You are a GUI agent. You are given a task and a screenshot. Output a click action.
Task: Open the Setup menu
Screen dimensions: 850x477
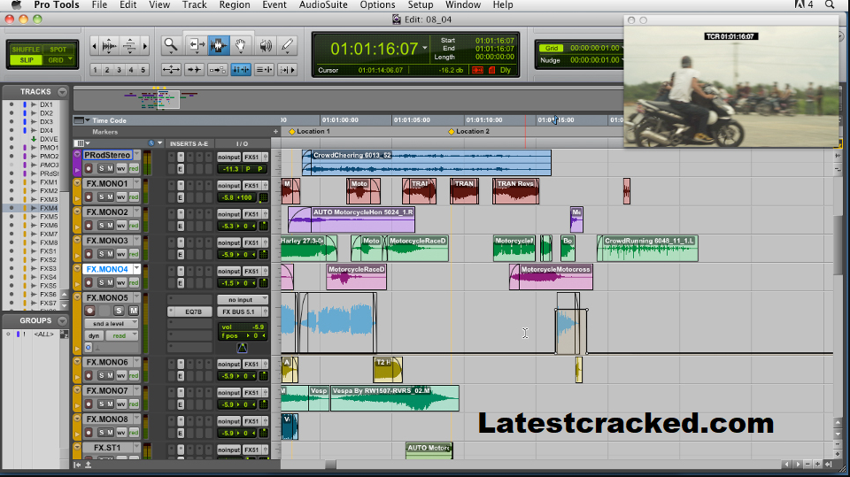pos(420,5)
